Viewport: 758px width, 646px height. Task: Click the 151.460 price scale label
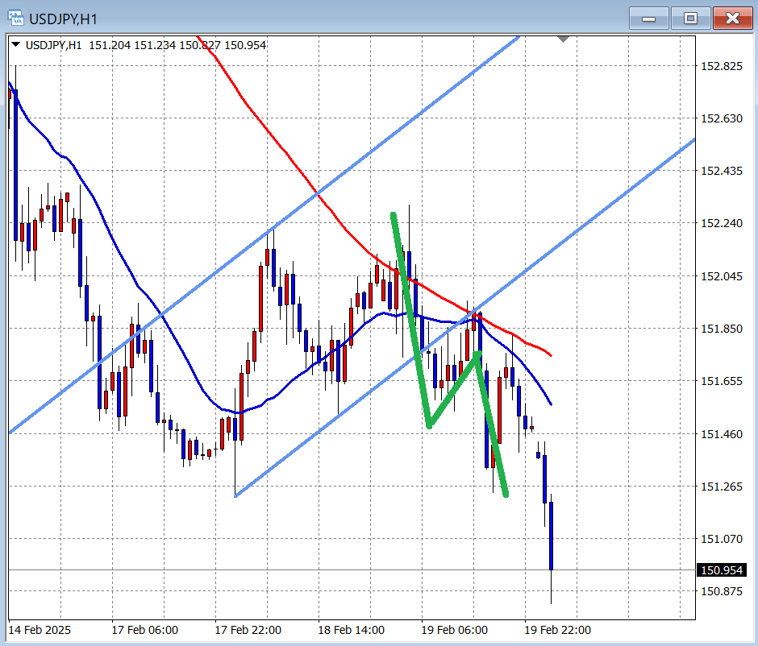point(722,434)
